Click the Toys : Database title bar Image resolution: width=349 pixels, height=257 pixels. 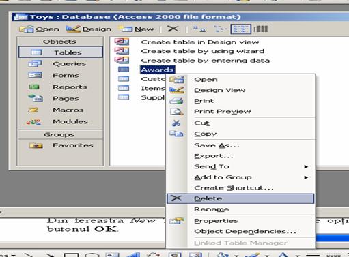point(180,17)
